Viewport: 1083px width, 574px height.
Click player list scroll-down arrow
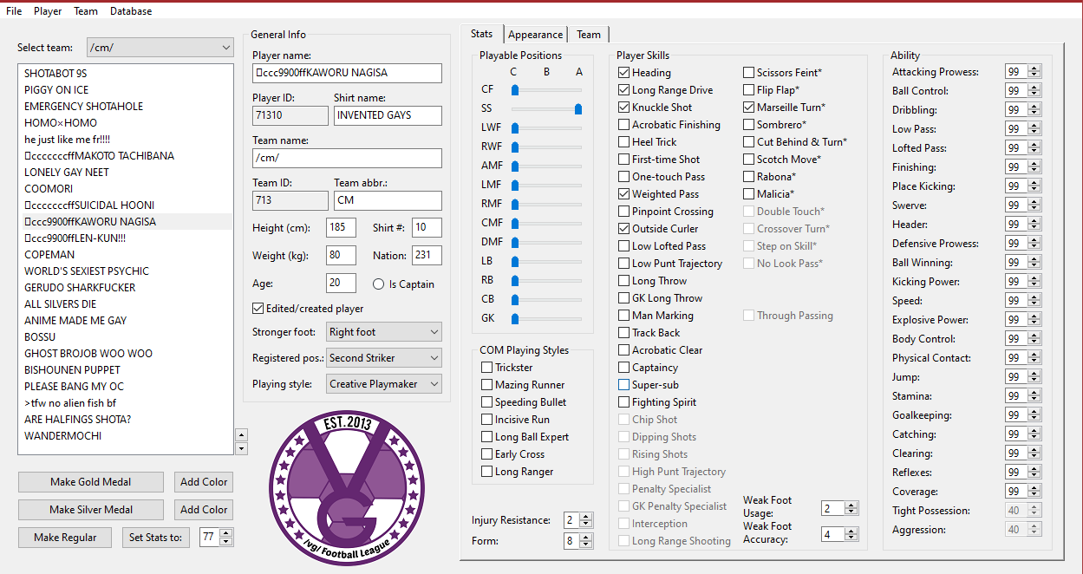click(241, 448)
